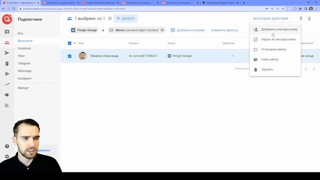The height and width of the screenshot is (180, 320).
Task: Click Отменить фильтр link
Action: tap(224, 30)
